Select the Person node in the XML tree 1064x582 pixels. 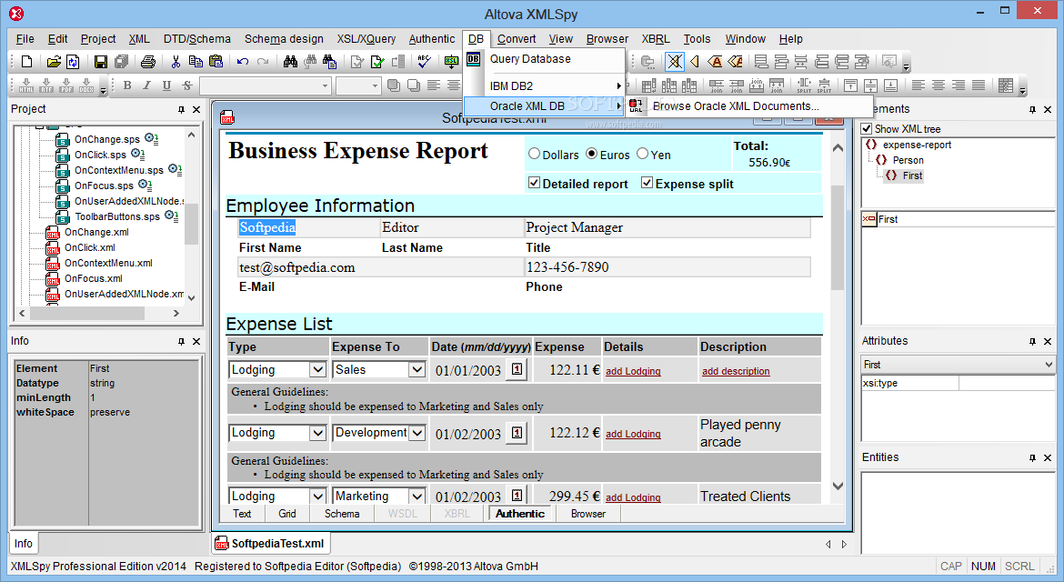pyautogui.click(x=908, y=160)
